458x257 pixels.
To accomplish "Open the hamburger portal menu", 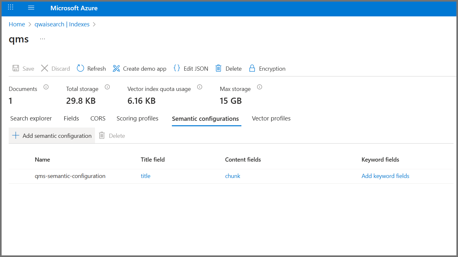I will point(31,8).
